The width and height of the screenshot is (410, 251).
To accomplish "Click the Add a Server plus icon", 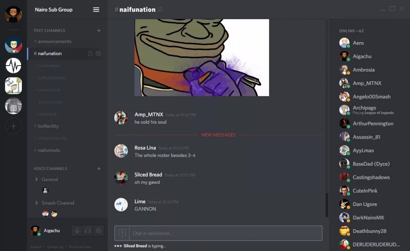I will click(13, 126).
